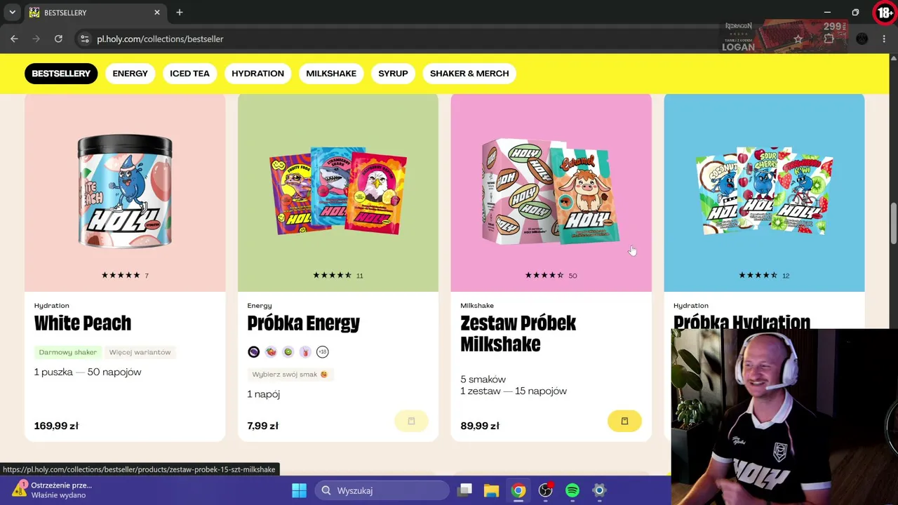The width and height of the screenshot is (898, 505).
Task: Show the +18 more flavors
Action: point(322,352)
